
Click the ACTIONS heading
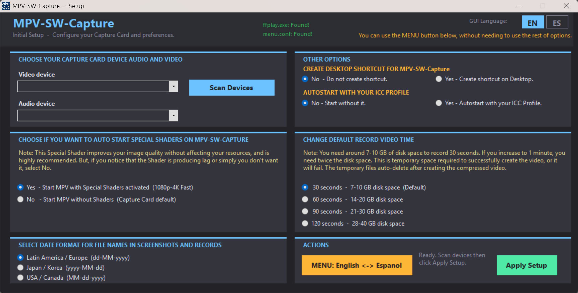click(x=316, y=245)
